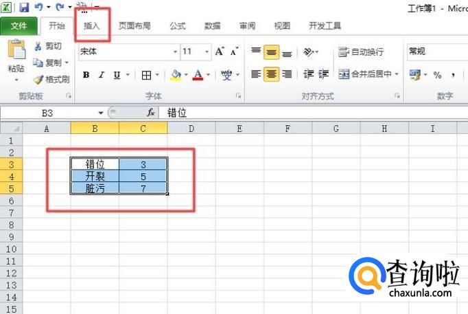Image resolution: width=468 pixels, height=314 pixels.
Task: Click the increase indent icon
Action: pyautogui.click(x=324, y=74)
